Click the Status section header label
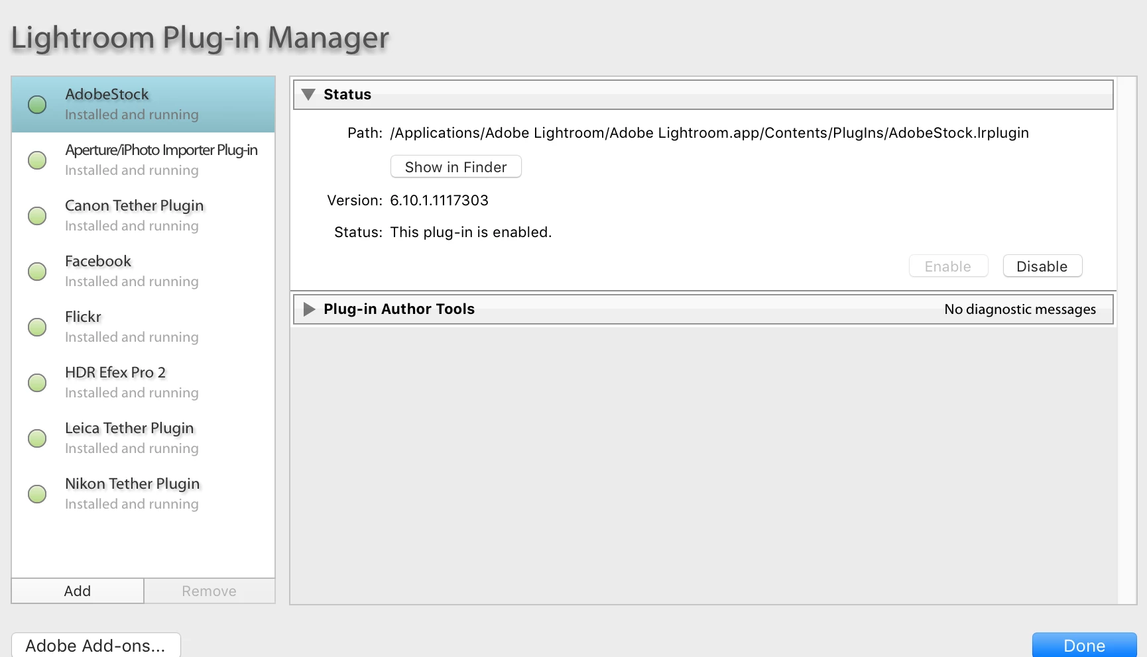Screen dimensions: 1147x657 [347, 95]
